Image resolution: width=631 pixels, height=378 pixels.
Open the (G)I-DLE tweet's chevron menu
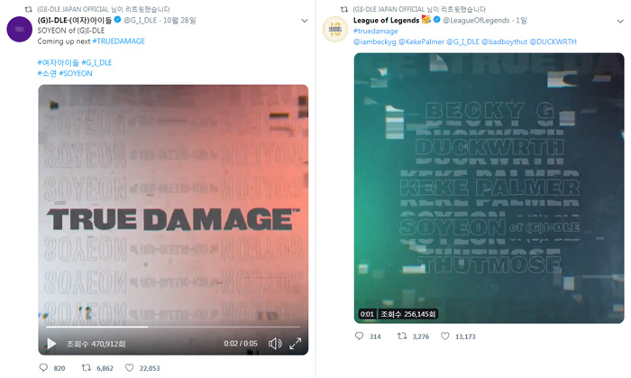305,21
